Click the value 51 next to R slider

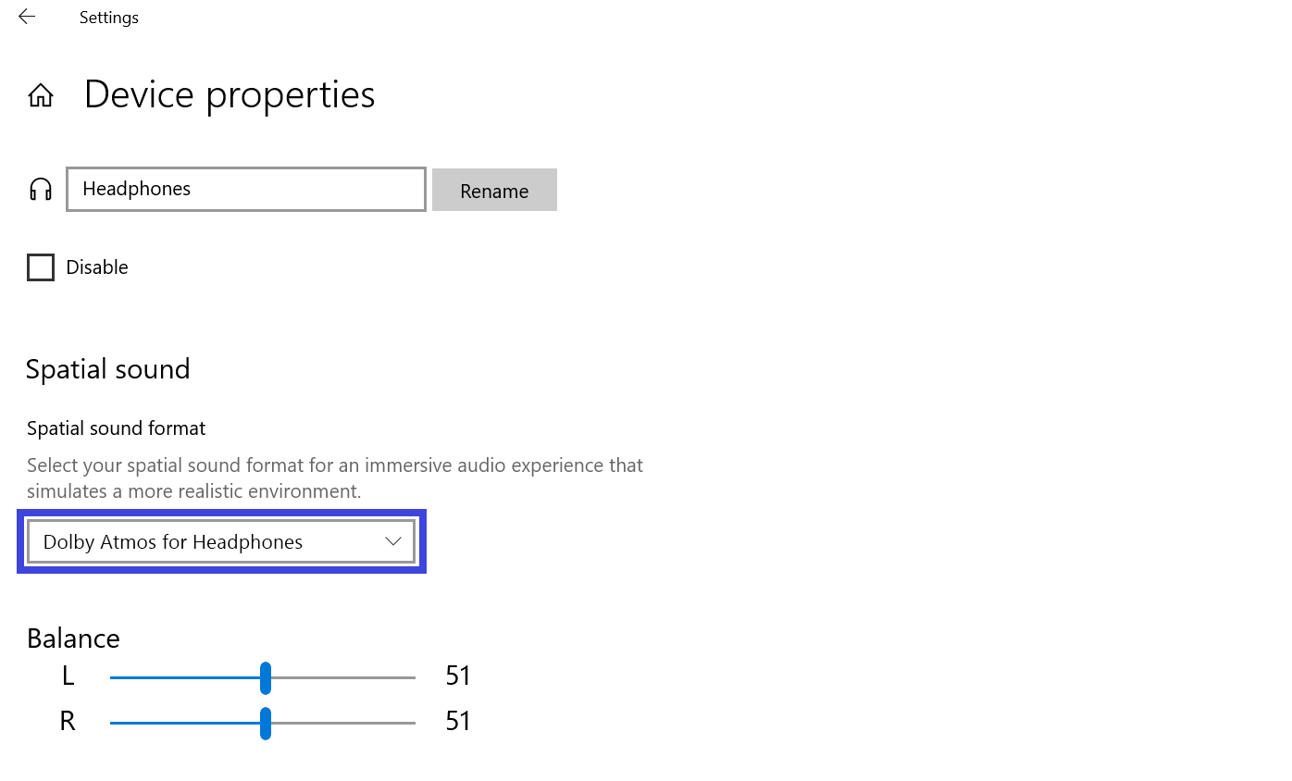pos(457,721)
